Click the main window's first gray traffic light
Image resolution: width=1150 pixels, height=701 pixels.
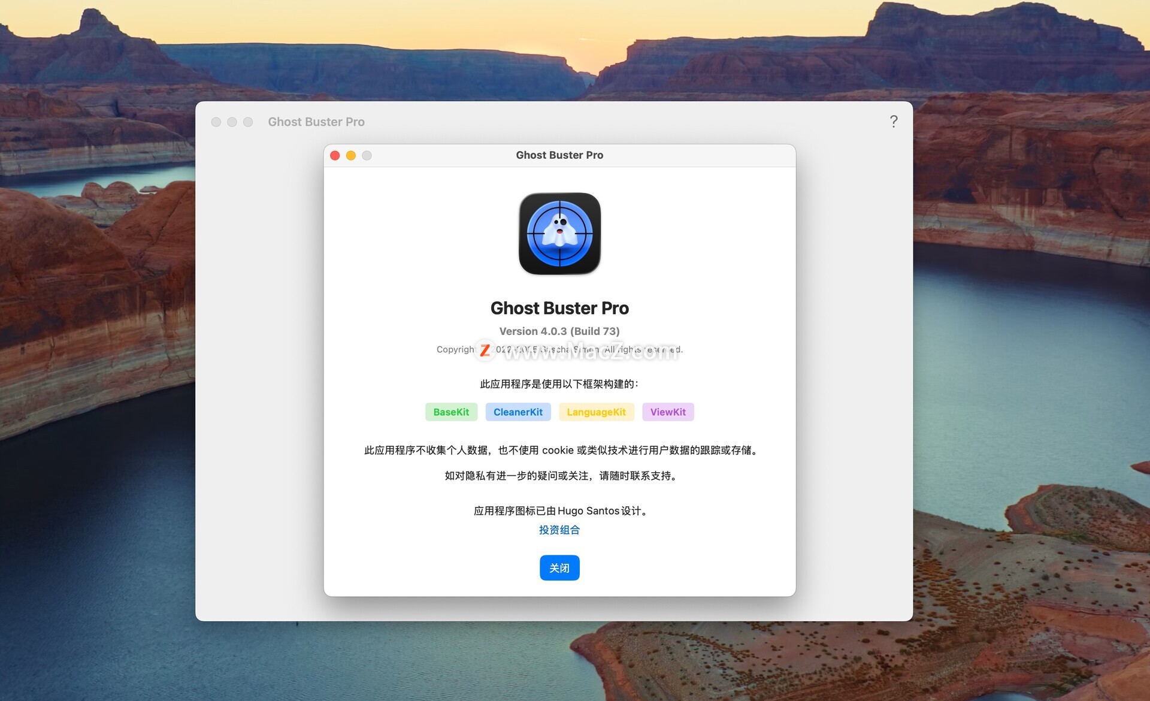tap(216, 122)
